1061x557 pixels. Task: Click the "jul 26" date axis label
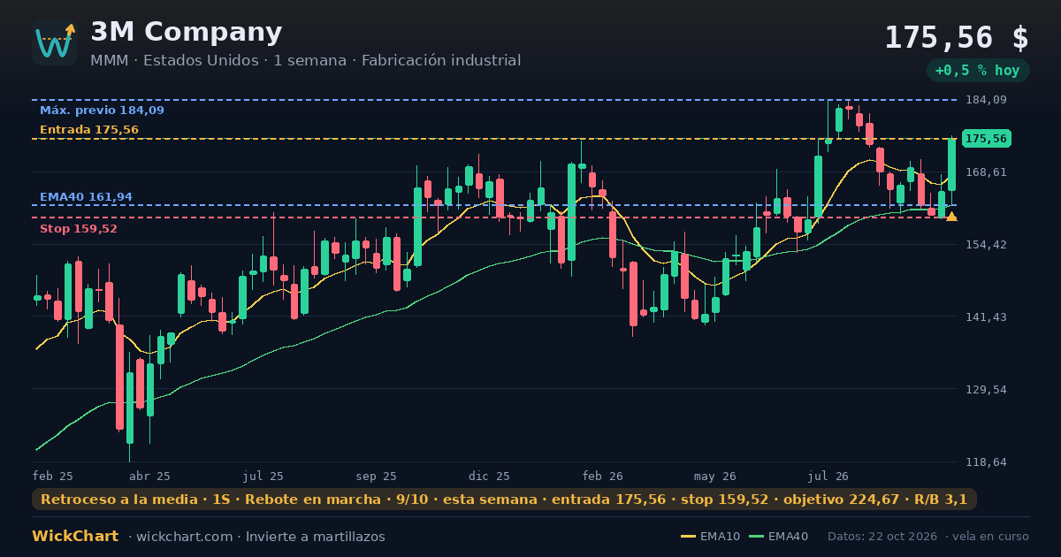tap(828, 476)
